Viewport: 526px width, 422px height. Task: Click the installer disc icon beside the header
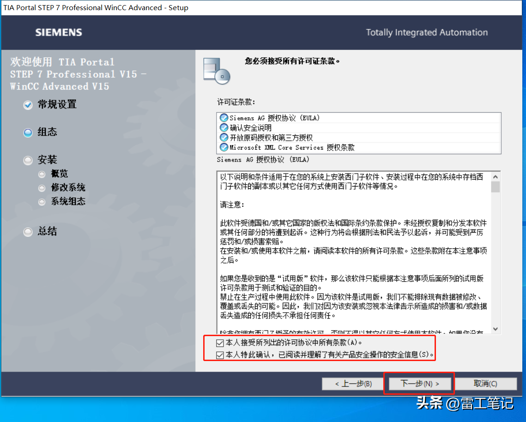(217, 71)
